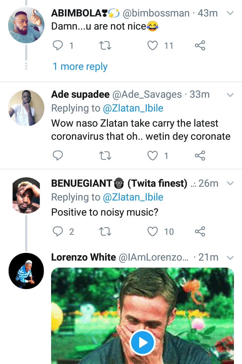Reply to Ade supadee's tweet

tap(58, 155)
